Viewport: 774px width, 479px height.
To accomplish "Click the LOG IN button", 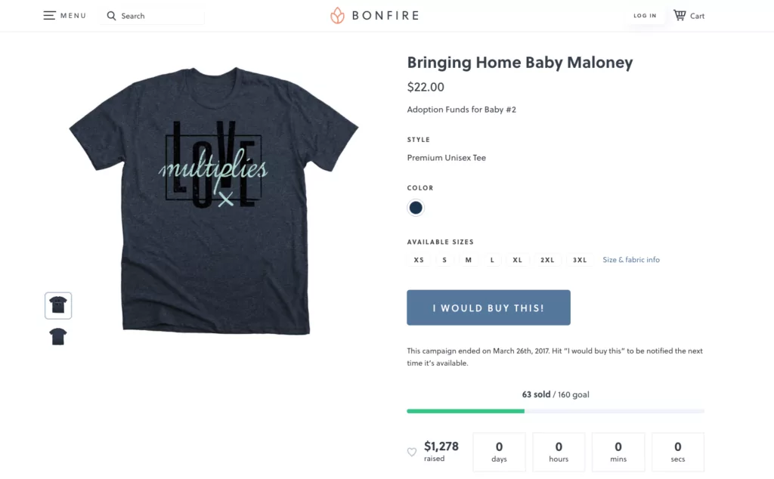I will [645, 16].
